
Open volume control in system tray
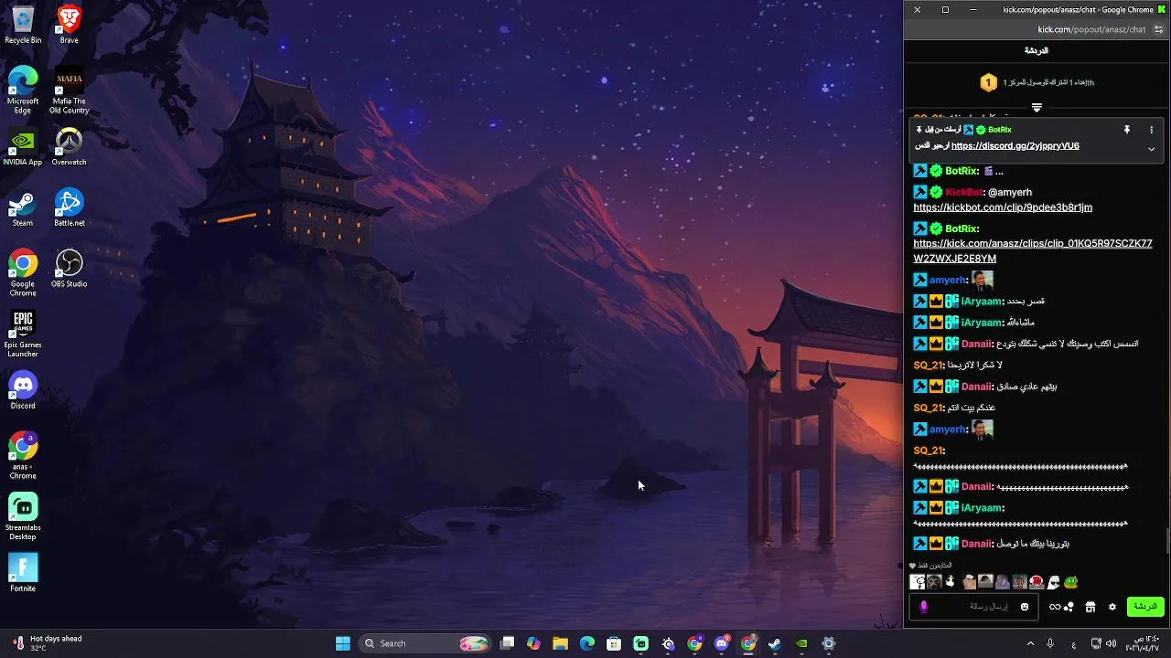[x=1112, y=643]
